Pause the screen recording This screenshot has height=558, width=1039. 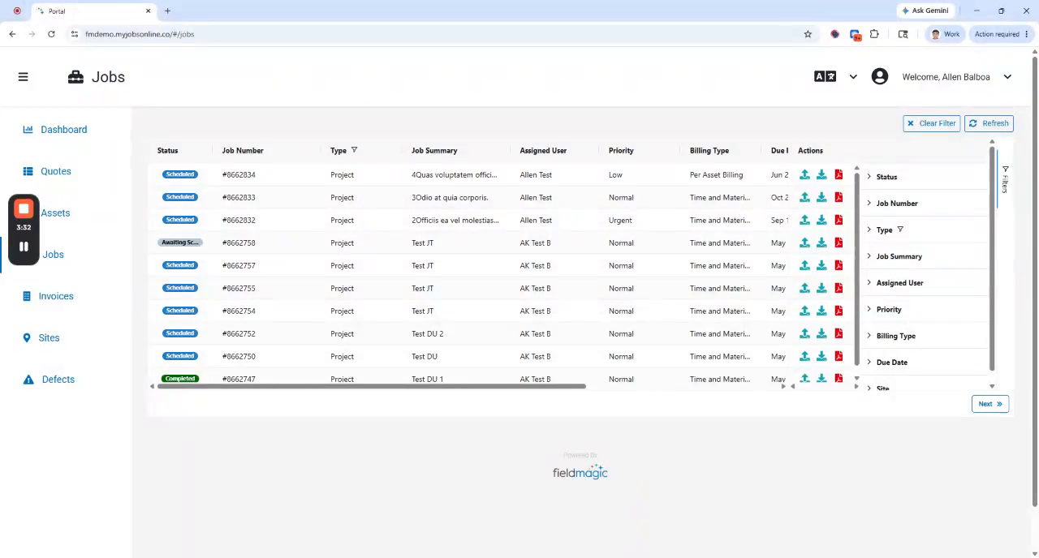(x=24, y=247)
